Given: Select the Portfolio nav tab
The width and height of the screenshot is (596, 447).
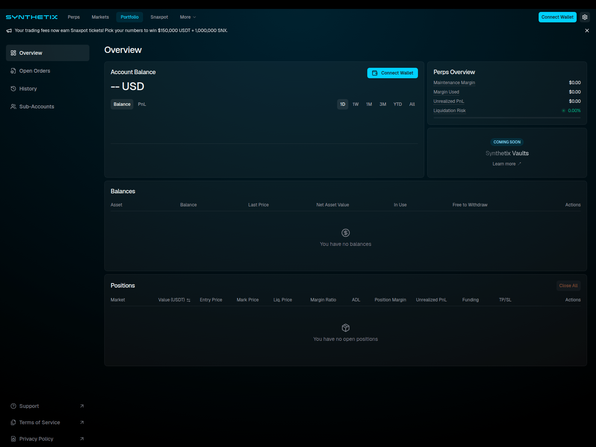Looking at the screenshot, I should [x=130, y=17].
